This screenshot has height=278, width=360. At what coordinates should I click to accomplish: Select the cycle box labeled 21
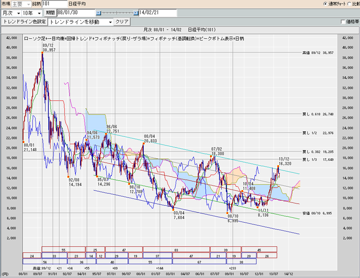(x=218, y=255)
